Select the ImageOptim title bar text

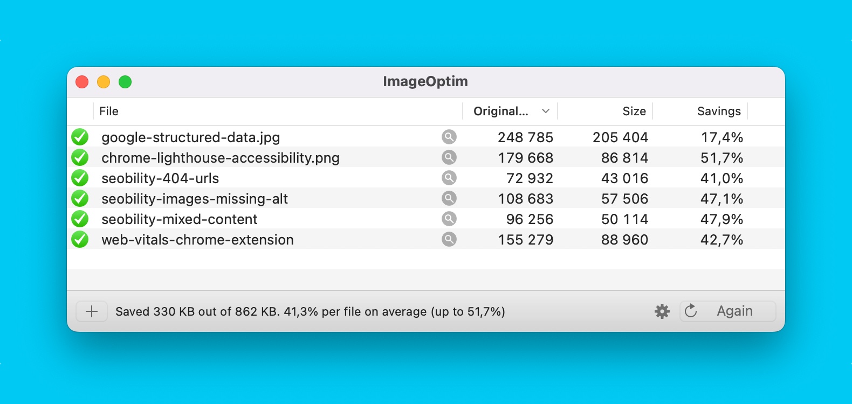point(425,81)
